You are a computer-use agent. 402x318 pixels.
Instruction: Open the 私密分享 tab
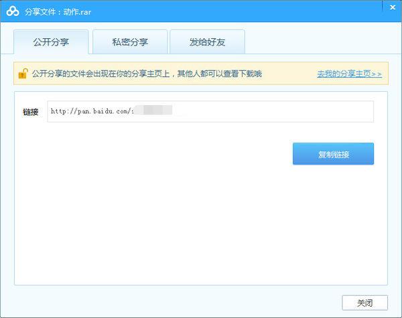130,42
